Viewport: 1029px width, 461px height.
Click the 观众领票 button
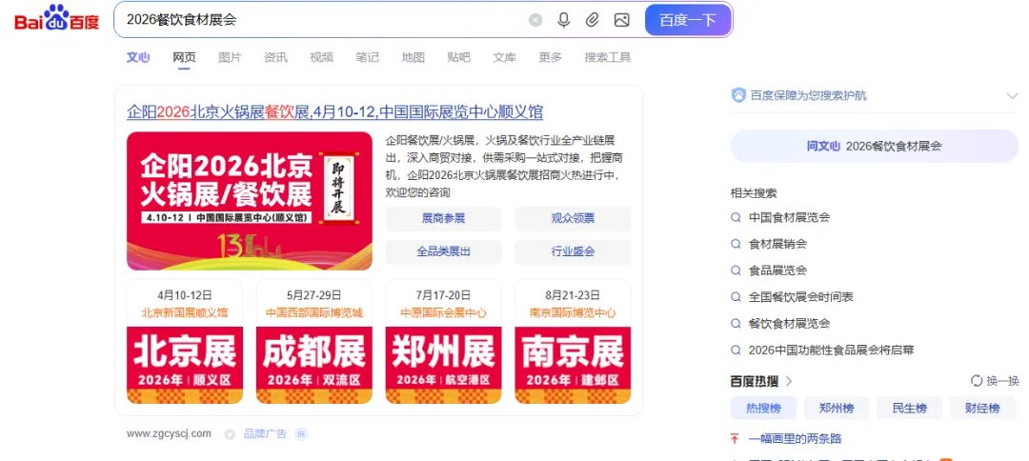[x=573, y=218]
